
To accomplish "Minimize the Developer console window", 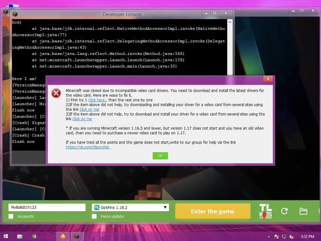I will click(x=206, y=13).
